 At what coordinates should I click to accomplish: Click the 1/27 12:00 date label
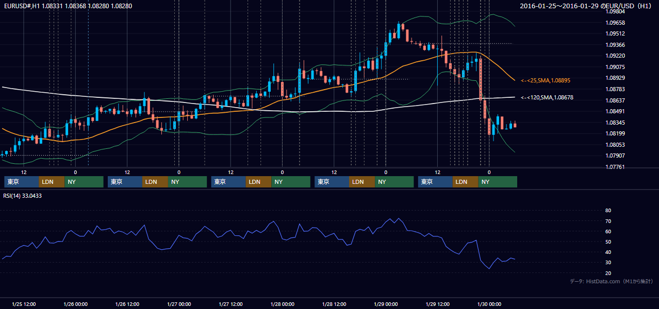(231, 304)
